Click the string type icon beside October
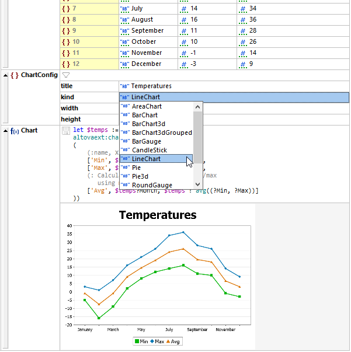Viewport: 351px width, 352px height. pos(124,42)
